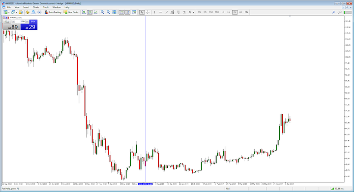354x192 pixels.
Task: Toggle chart auto scroll
Action: (x=121, y=12)
